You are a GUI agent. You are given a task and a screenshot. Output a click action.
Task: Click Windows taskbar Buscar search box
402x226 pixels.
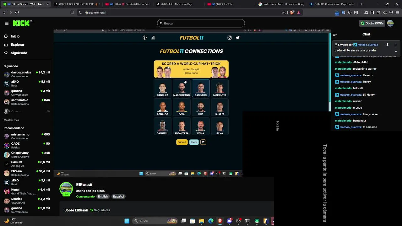(155, 221)
